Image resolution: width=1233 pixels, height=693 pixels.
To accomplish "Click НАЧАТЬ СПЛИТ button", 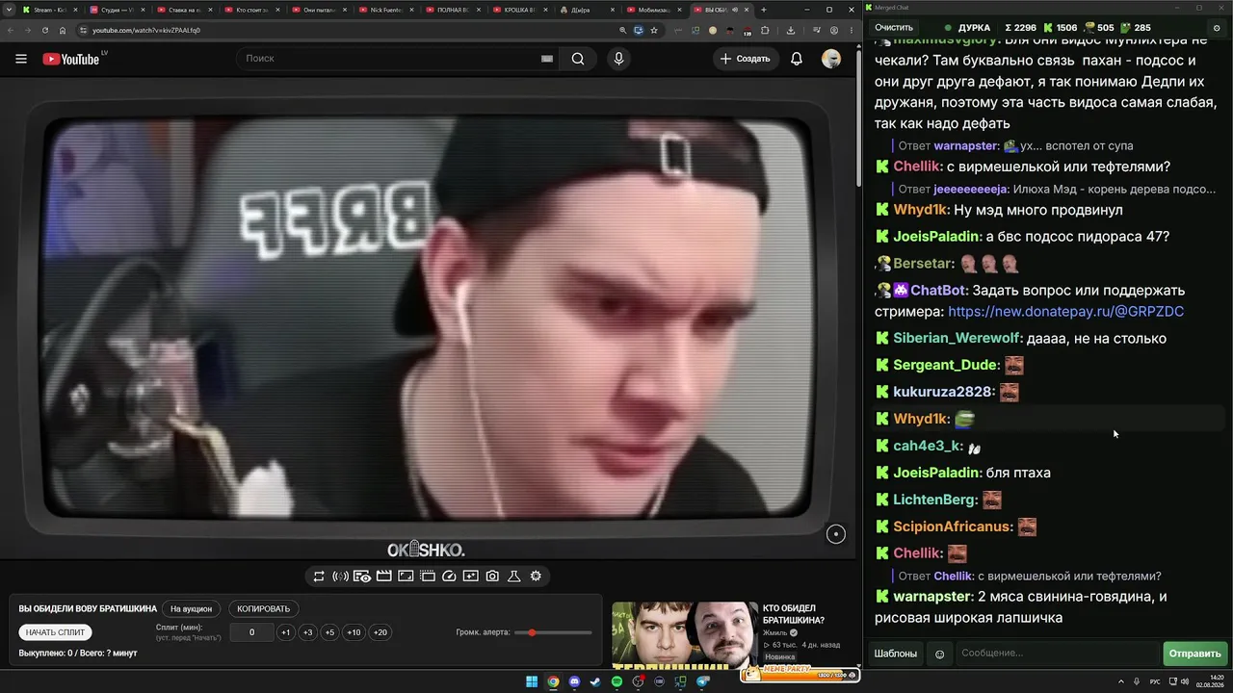I will (56, 632).
